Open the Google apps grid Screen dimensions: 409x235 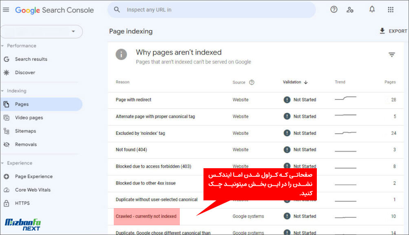pos(391,10)
